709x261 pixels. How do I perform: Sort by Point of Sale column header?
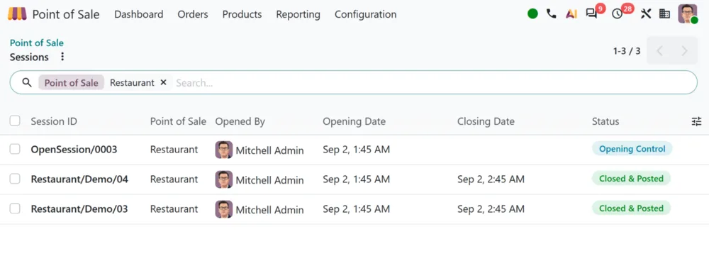[x=178, y=121]
